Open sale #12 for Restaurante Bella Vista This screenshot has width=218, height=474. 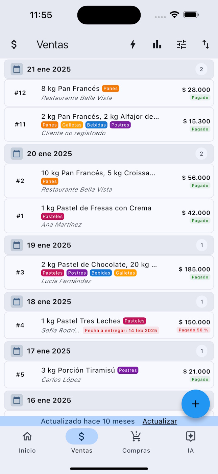coord(109,93)
